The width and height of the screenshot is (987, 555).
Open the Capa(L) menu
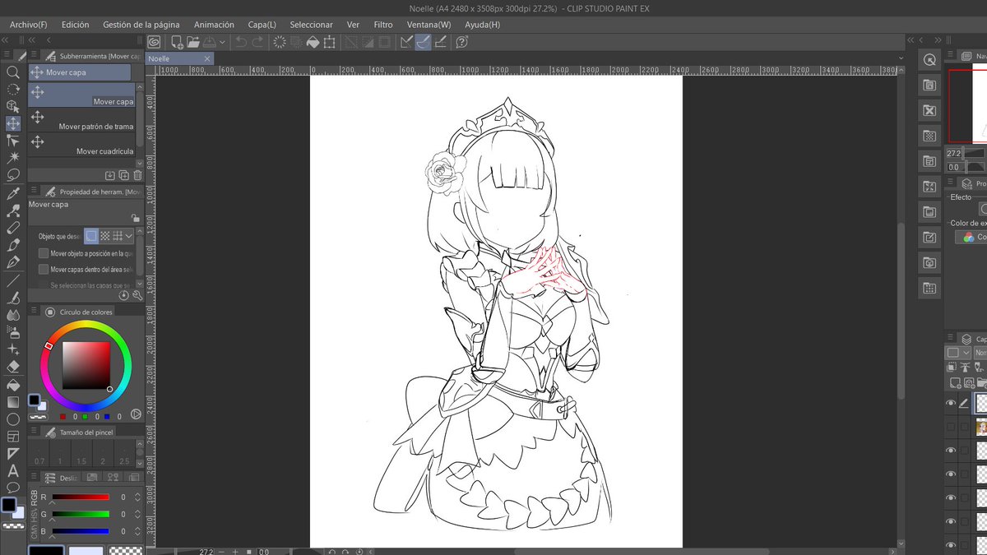click(x=262, y=25)
